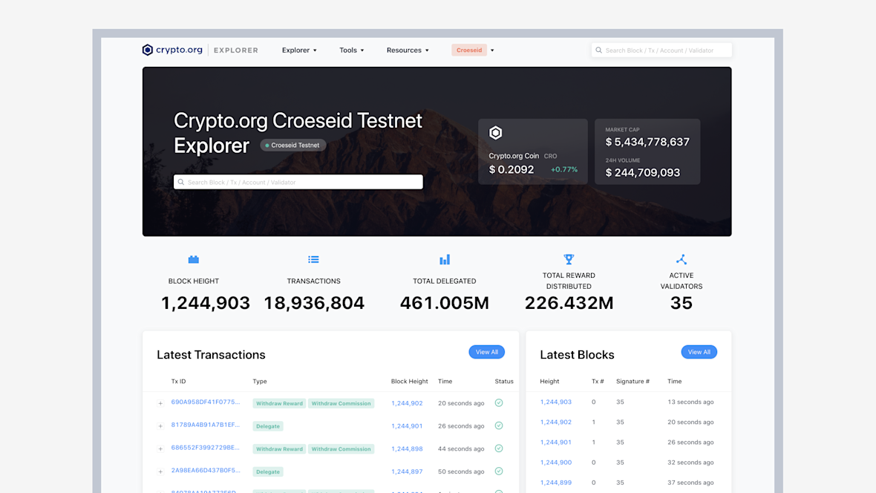The height and width of the screenshot is (493, 876).
Task: Click success status icon for tx 690A958DF41F0775
Action: click(499, 403)
